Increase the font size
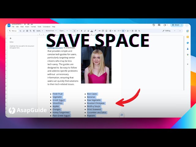The width and height of the screenshot is (196, 147). point(77,31)
